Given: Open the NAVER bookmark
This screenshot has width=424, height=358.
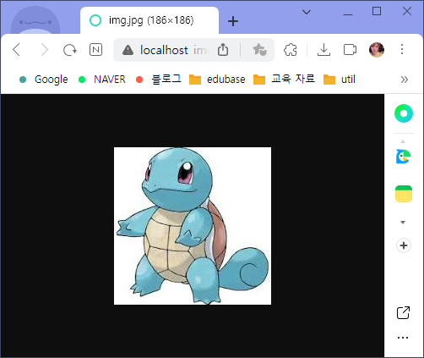Looking at the screenshot, I should click(102, 80).
